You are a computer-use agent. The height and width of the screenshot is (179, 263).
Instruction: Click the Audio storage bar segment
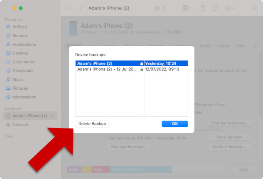click(x=74, y=169)
